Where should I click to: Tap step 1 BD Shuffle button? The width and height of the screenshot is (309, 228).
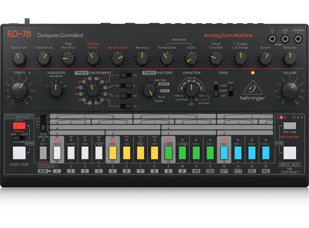tap(57, 153)
